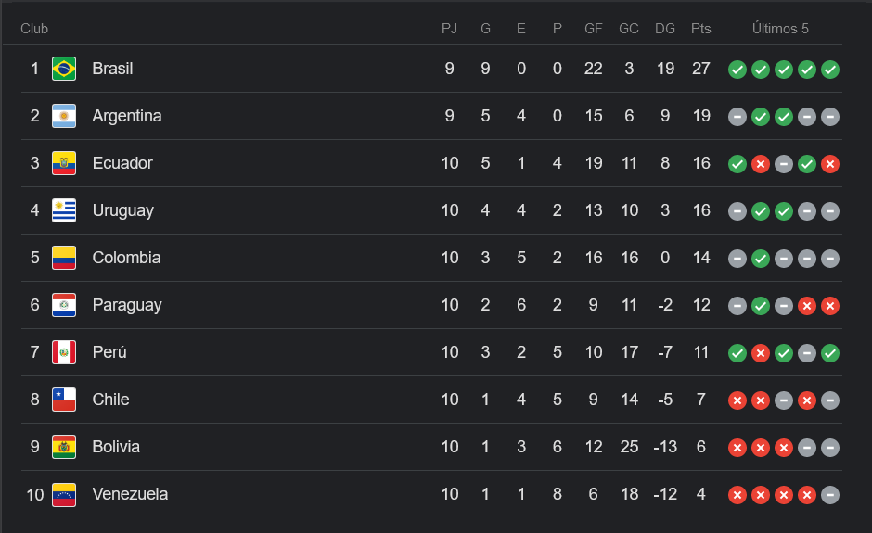Click the Brasil flag icon
Image resolution: width=872 pixels, height=533 pixels.
point(64,69)
